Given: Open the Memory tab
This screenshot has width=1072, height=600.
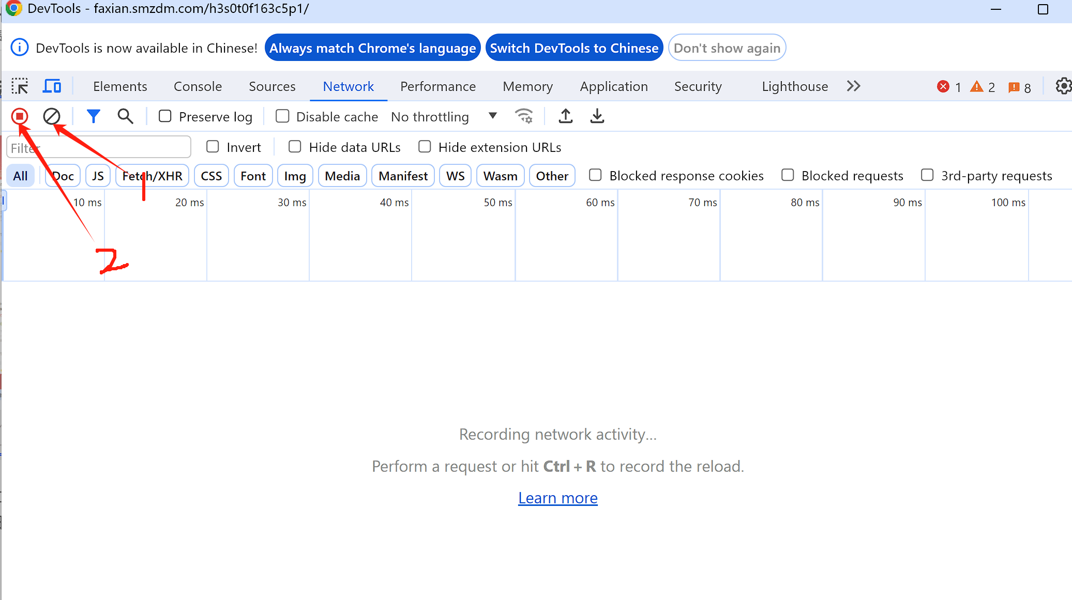Looking at the screenshot, I should point(527,86).
